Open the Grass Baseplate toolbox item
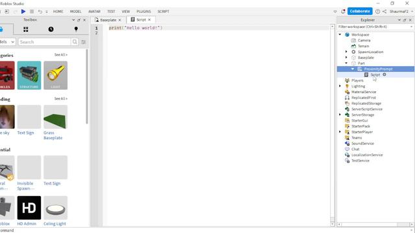The height and width of the screenshot is (233, 415). tap(56, 122)
